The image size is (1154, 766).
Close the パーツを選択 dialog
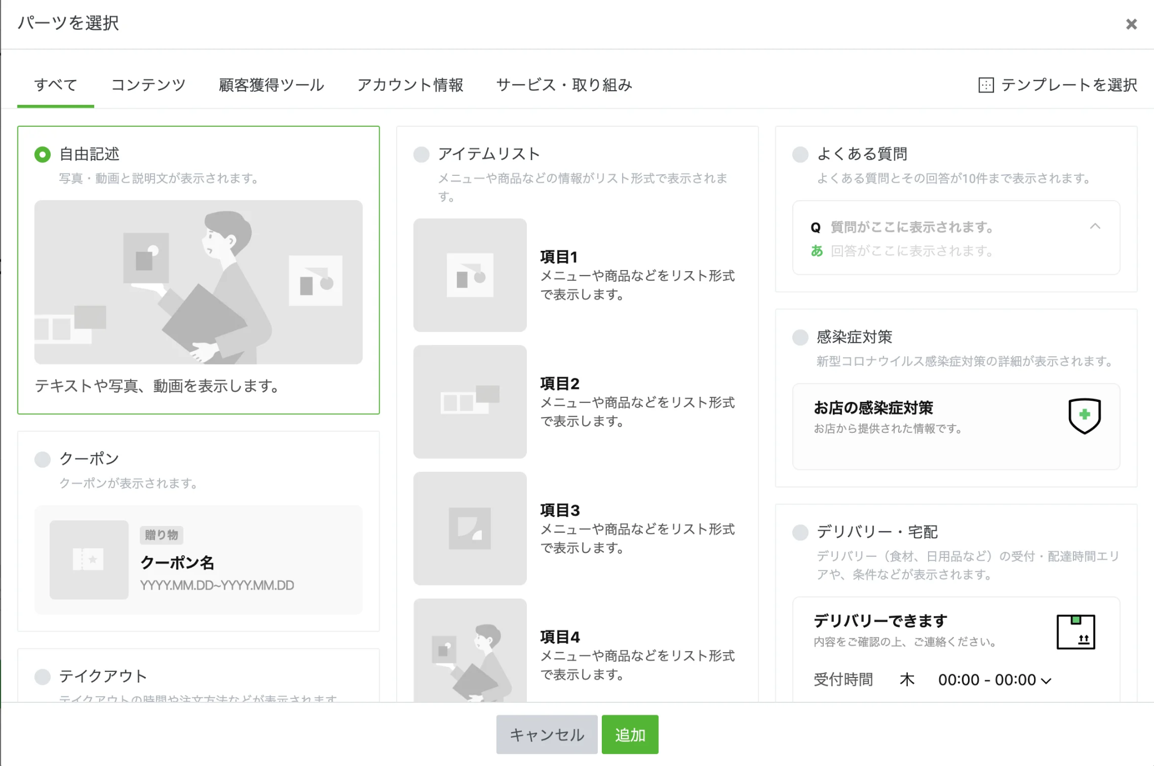(x=1131, y=24)
